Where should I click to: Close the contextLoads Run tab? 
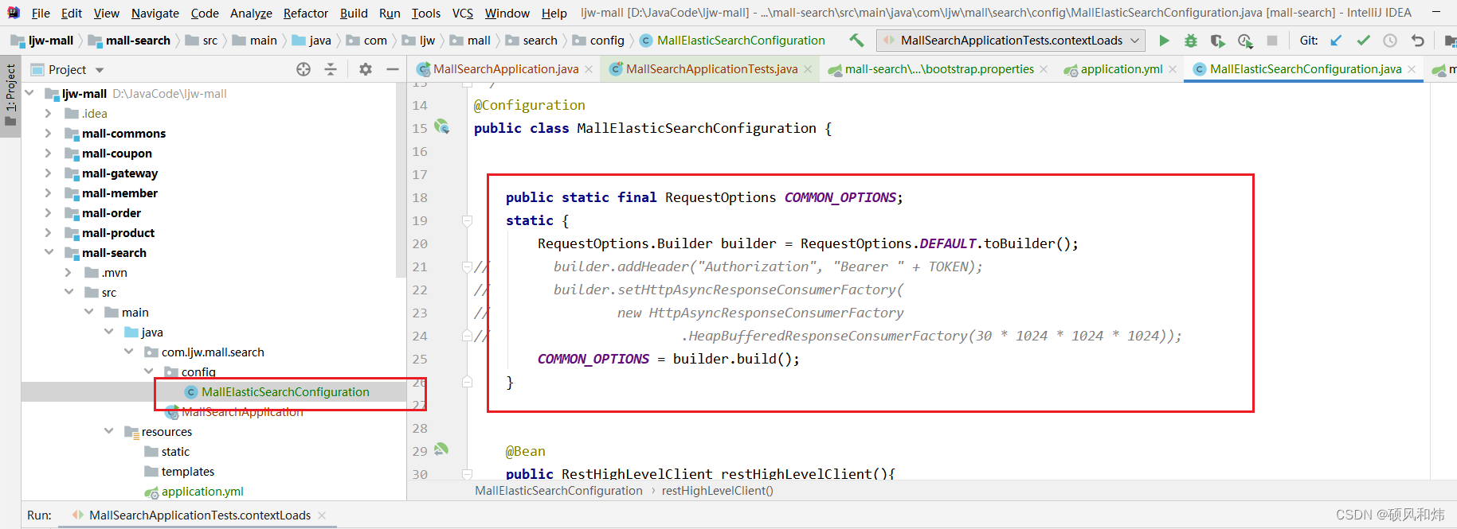pyautogui.click(x=322, y=515)
